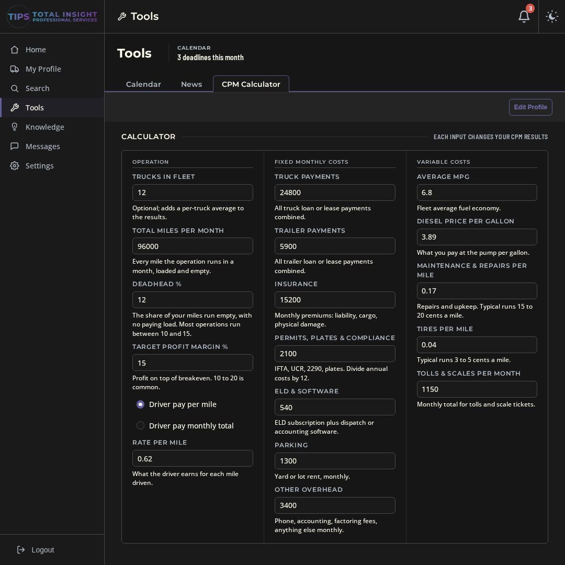Click the Messages chat bubble icon

click(x=15, y=146)
